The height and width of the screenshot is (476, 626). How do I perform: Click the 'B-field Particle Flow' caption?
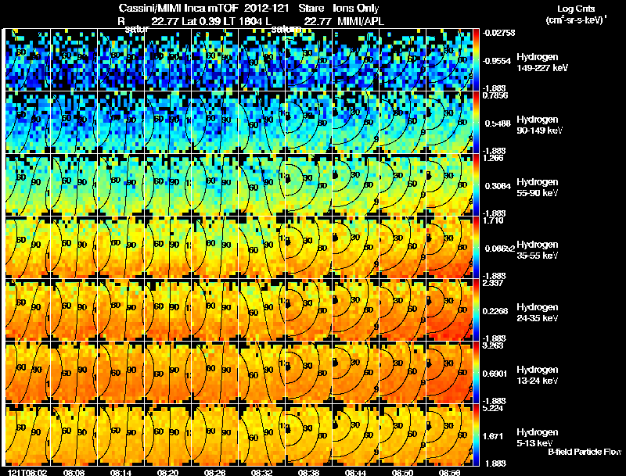tap(585, 452)
